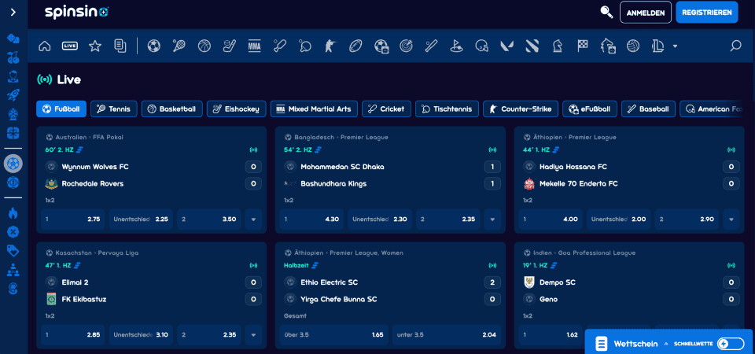Expand more markets for Wynnum Wolves match
Viewport: 755px width, 354px height.
tap(253, 219)
